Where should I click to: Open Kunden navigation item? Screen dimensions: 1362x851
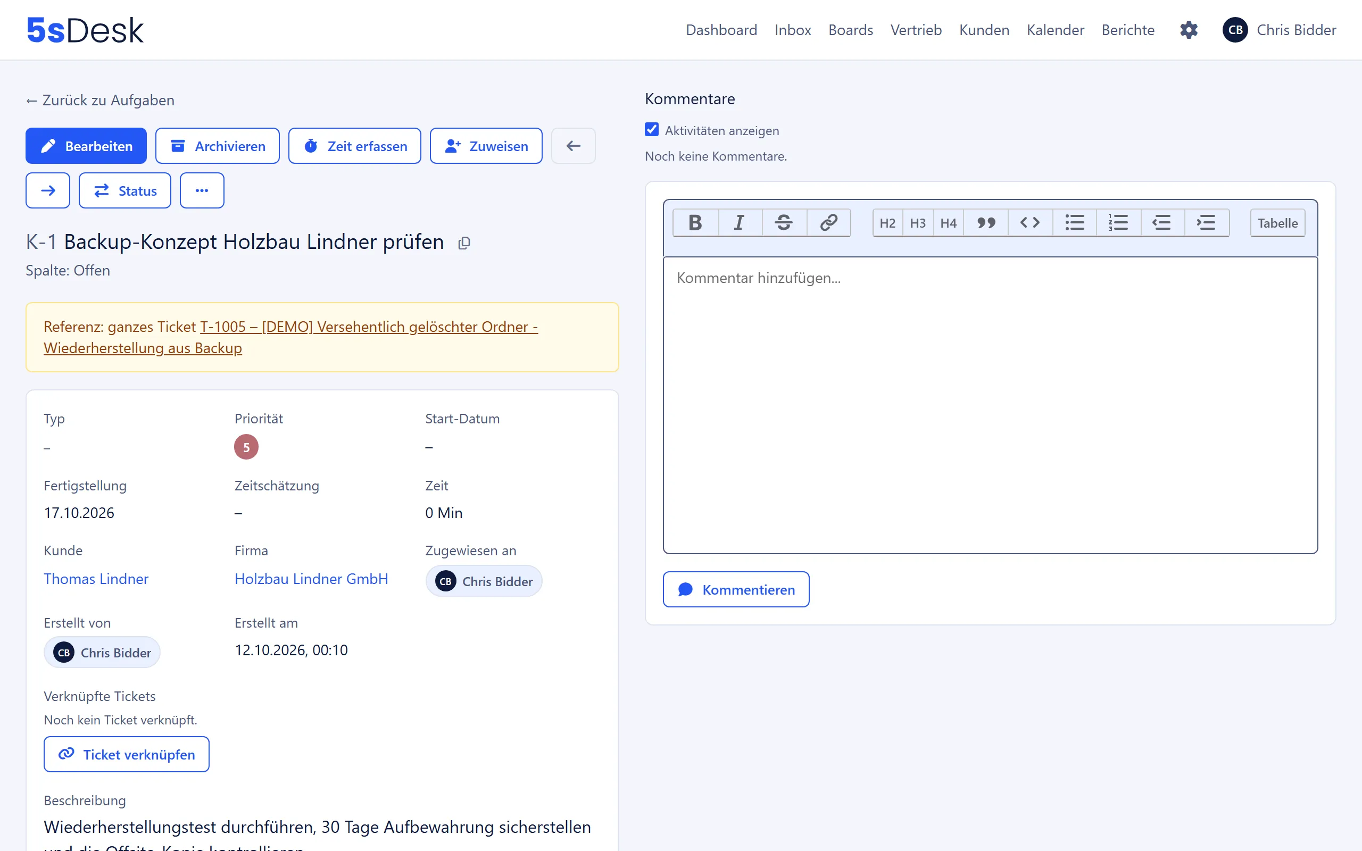pyautogui.click(x=984, y=30)
